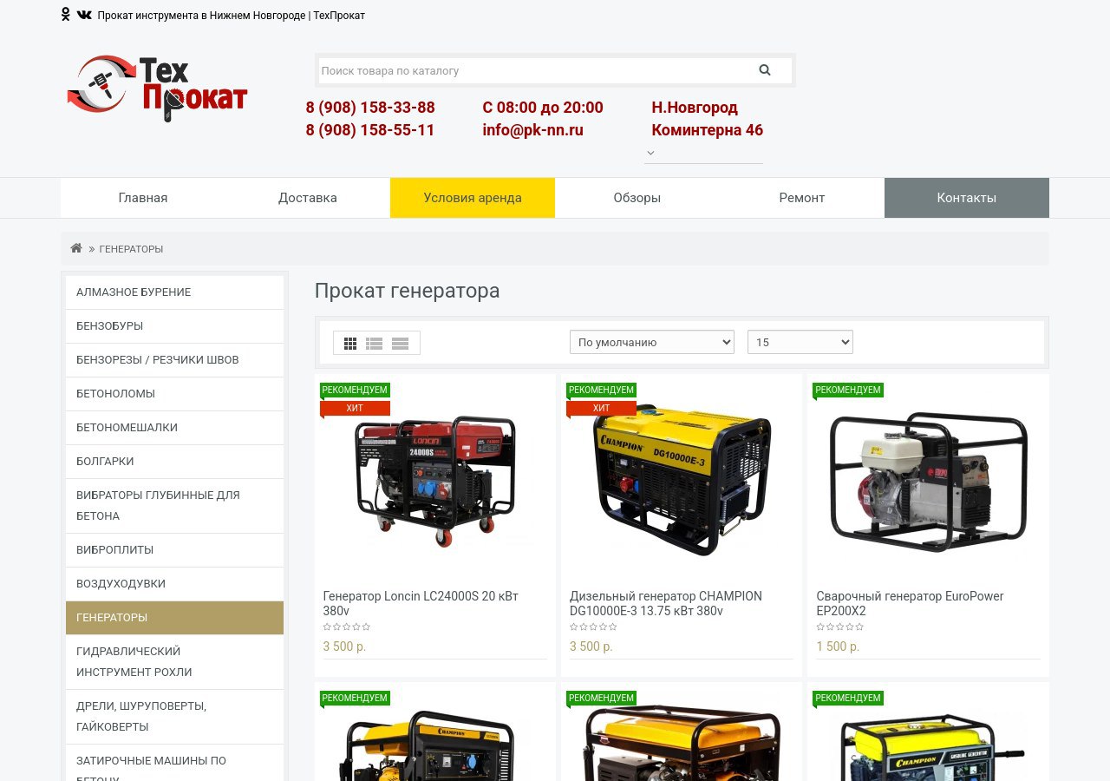1110x781 pixels.
Task: Rate CHAMPION DG10000E-3 generator with stars
Action: (593, 627)
